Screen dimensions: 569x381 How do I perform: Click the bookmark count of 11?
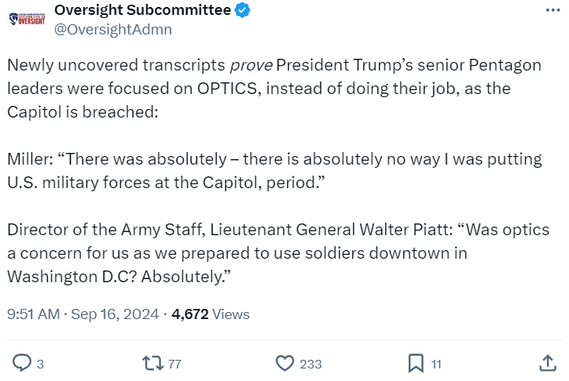click(x=436, y=364)
